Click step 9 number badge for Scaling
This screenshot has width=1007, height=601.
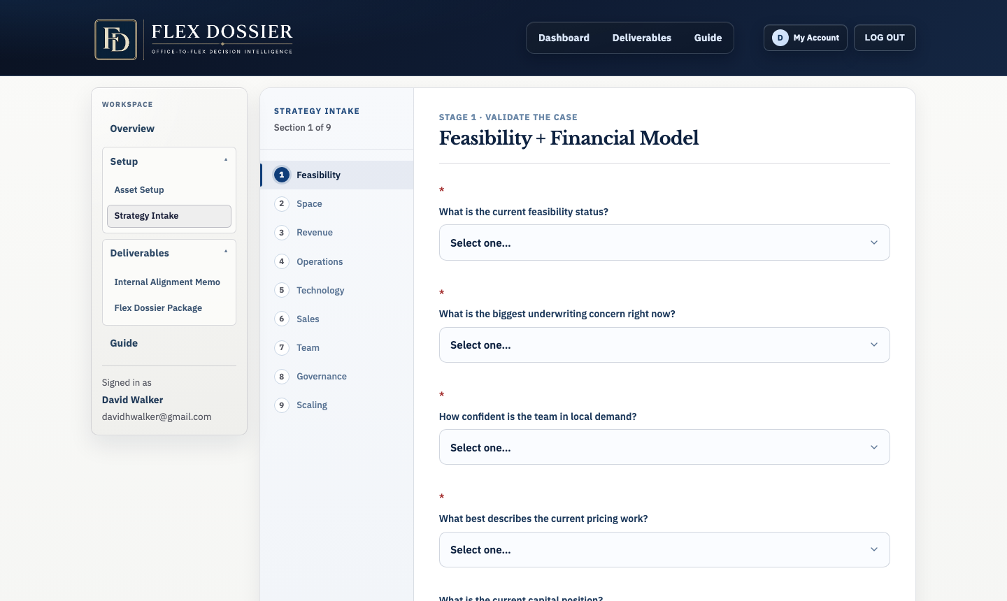pyautogui.click(x=282, y=405)
